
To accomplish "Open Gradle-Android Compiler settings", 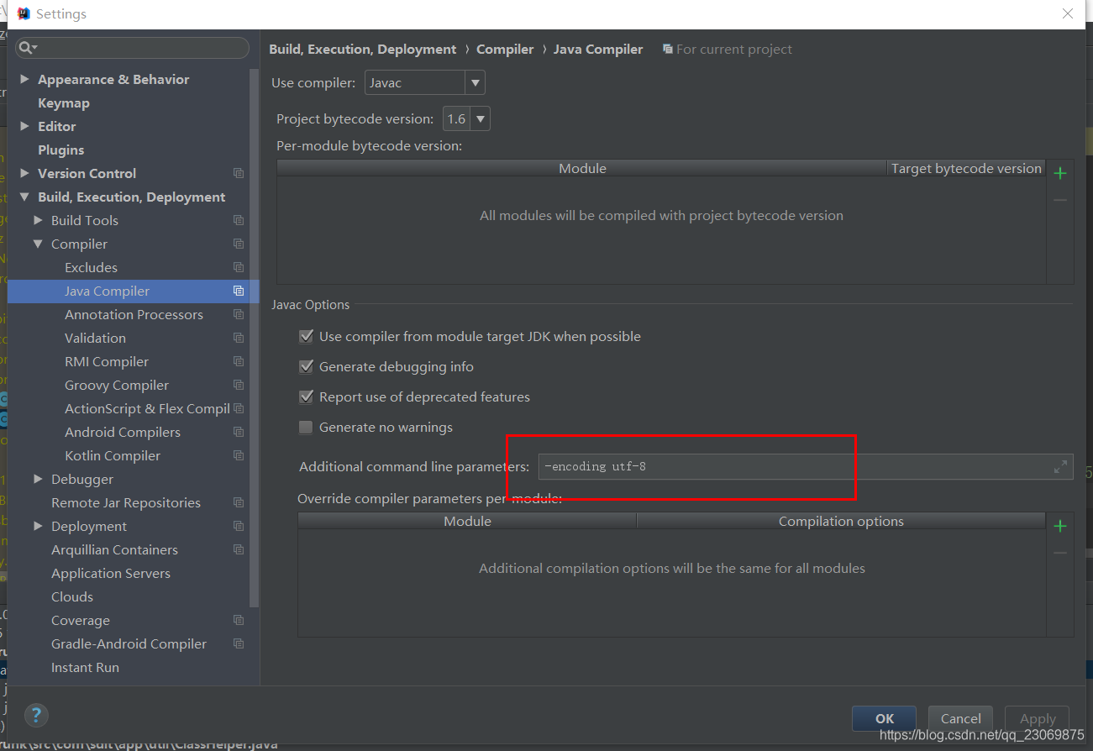I will click(129, 643).
